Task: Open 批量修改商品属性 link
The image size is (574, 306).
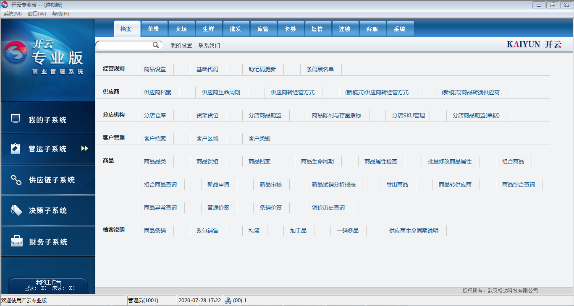Action: coord(450,161)
